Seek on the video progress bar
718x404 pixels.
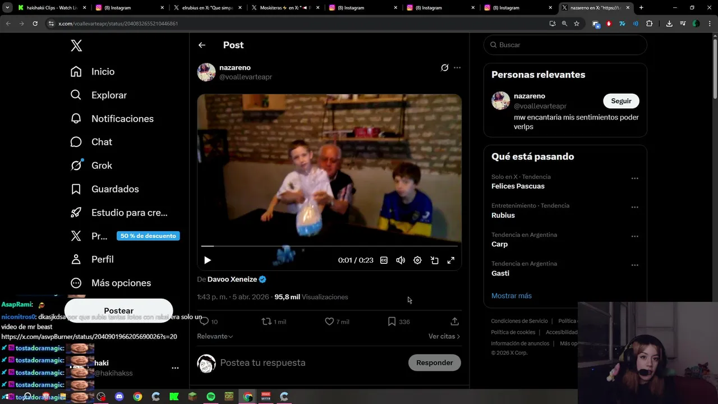pyautogui.click(x=329, y=246)
